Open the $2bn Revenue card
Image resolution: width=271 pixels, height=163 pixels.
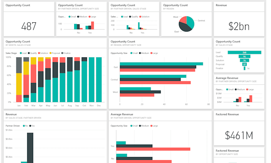[239, 19]
